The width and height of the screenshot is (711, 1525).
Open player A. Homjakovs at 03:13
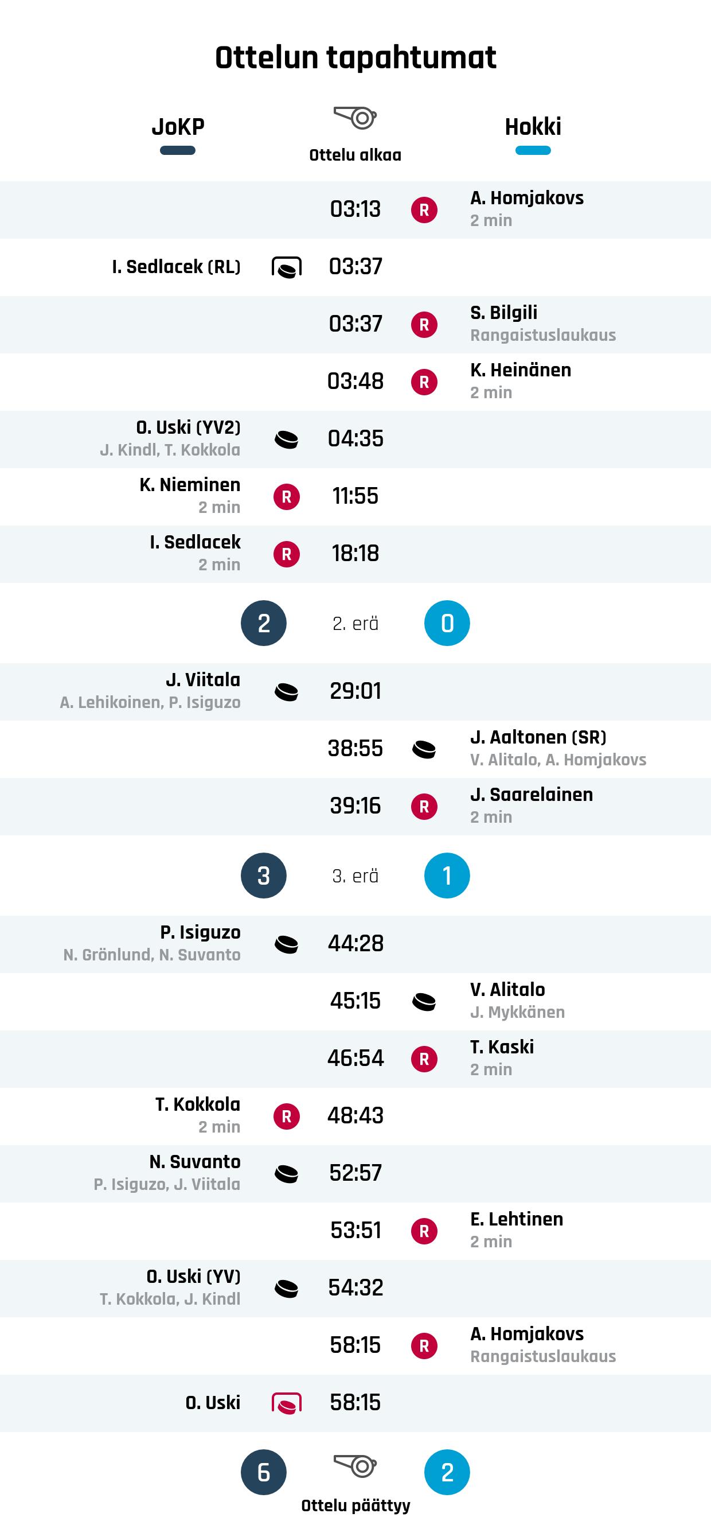coord(526,199)
